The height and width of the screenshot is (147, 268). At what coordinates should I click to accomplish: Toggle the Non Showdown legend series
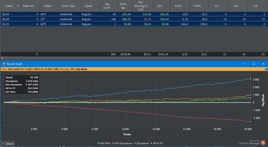coord(122,143)
